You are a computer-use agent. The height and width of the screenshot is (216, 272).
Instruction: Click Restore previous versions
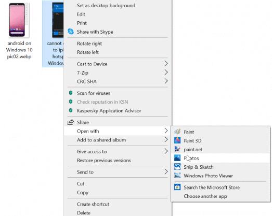tap(104, 161)
